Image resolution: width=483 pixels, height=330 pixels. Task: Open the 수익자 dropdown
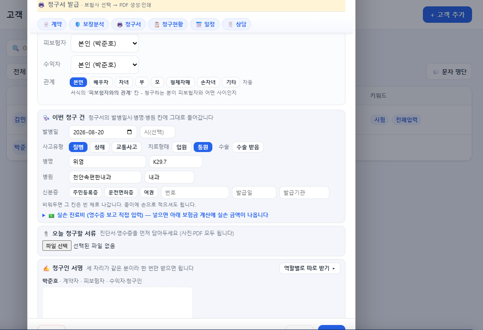105,65
